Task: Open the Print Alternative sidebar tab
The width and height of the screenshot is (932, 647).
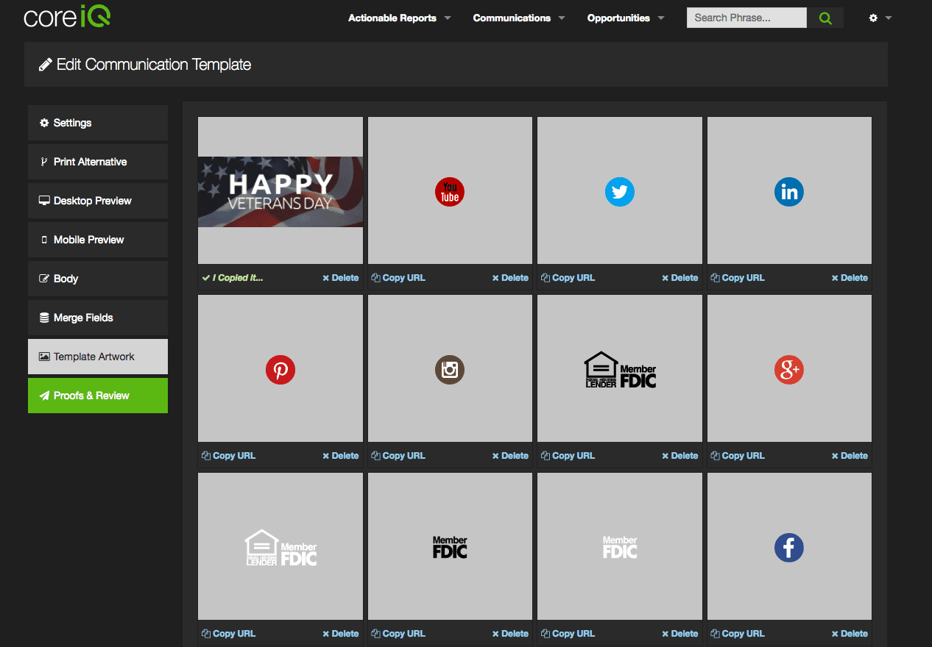Action: point(98,162)
